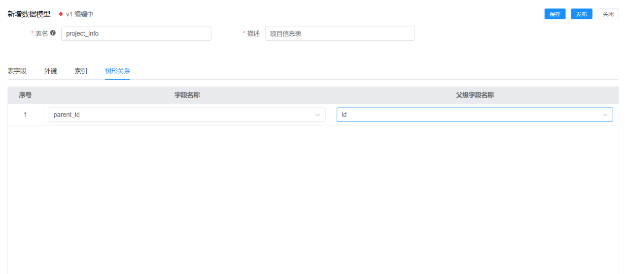
Task: Click the 关闭 button
Action: (x=608, y=14)
